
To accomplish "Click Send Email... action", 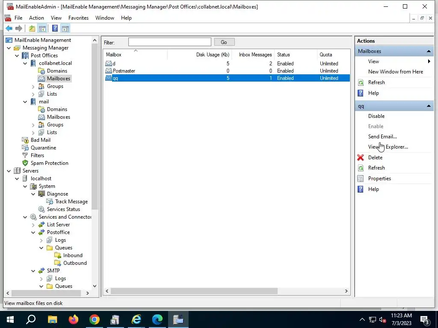I will pos(382,137).
